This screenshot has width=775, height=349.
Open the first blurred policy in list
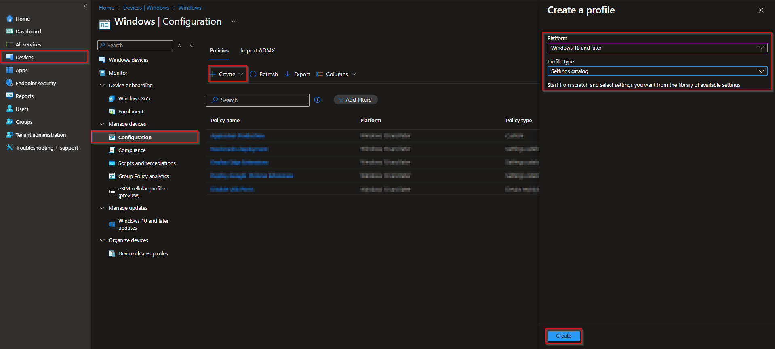pyautogui.click(x=238, y=136)
